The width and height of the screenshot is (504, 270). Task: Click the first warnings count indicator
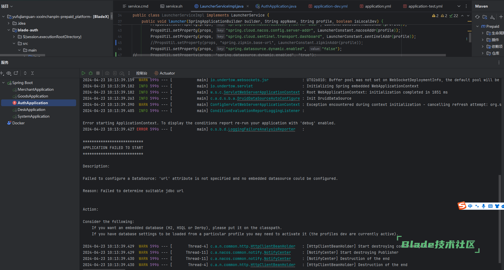tap(435, 16)
